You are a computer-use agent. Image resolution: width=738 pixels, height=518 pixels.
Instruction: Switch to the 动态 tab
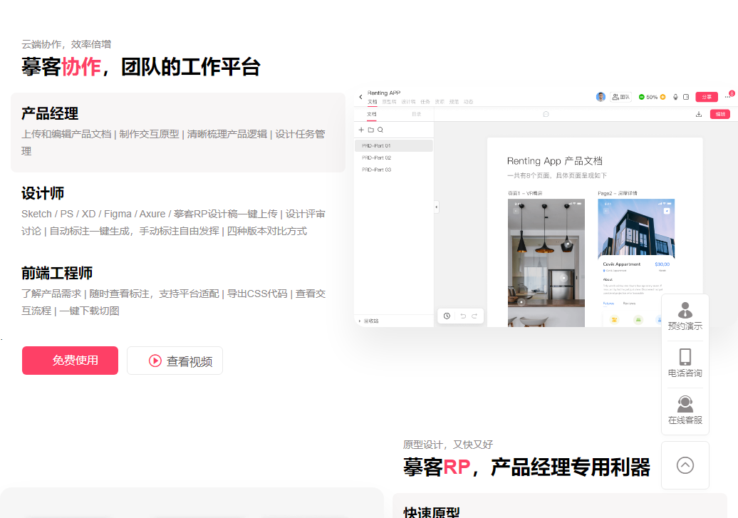coord(468,102)
